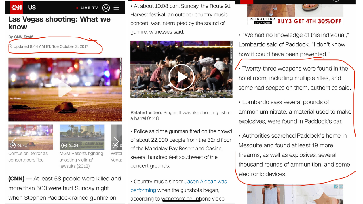The width and height of the screenshot is (363, 204).
Task: Click 'Related Video: Singer' caption text
Action: click(181, 115)
